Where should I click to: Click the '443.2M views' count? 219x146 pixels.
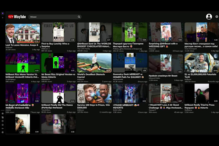tap(82, 82)
